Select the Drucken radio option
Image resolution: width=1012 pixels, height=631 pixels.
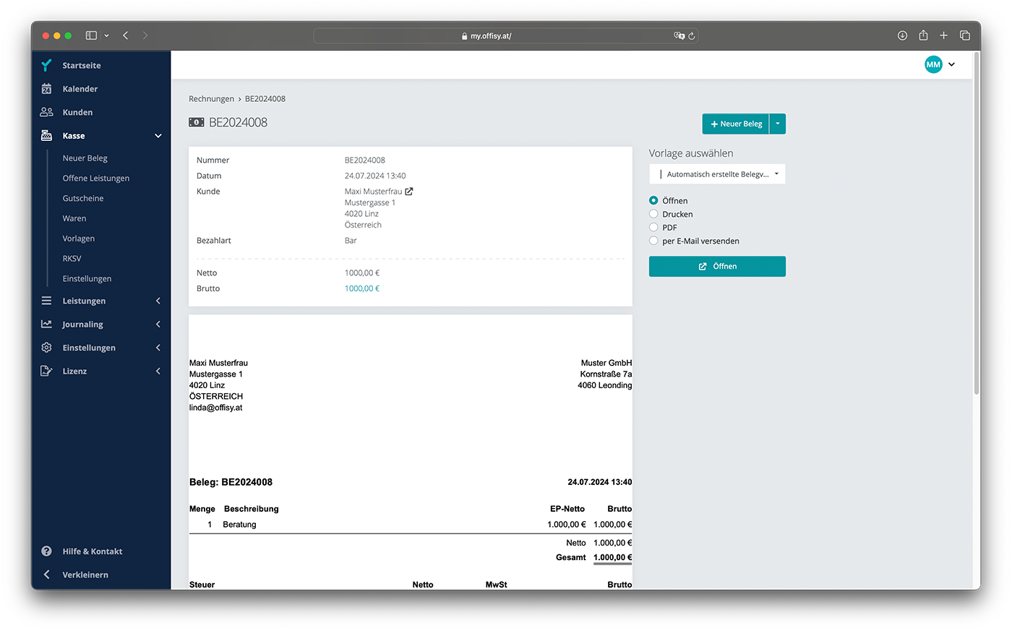tap(653, 214)
